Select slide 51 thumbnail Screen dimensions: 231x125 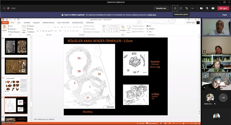click(16, 86)
